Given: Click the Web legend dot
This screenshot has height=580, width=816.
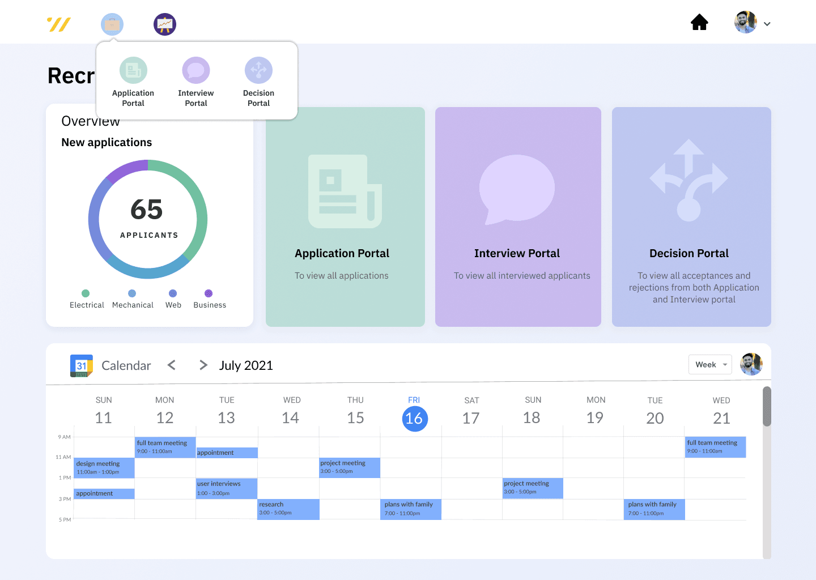Looking at the screenshot, I should click(x=173, y=293).
